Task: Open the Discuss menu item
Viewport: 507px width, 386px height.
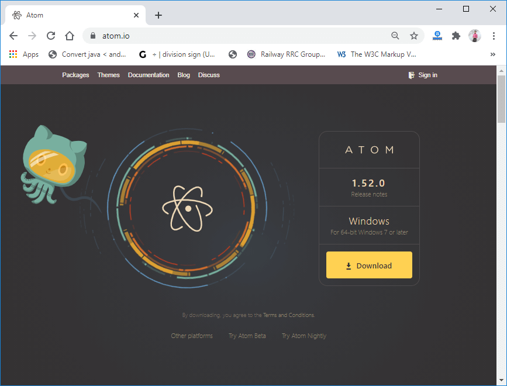Action: (x=209, y=75)
